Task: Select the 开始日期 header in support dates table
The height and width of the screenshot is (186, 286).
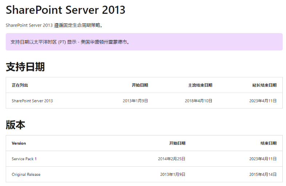Action: 140,85
